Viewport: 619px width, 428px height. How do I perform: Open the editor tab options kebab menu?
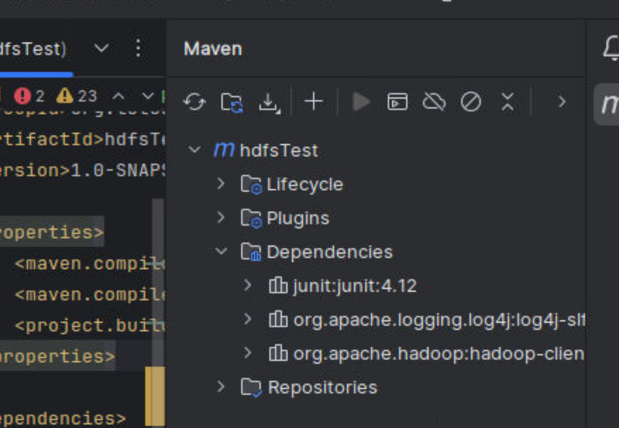click(138, 49)
